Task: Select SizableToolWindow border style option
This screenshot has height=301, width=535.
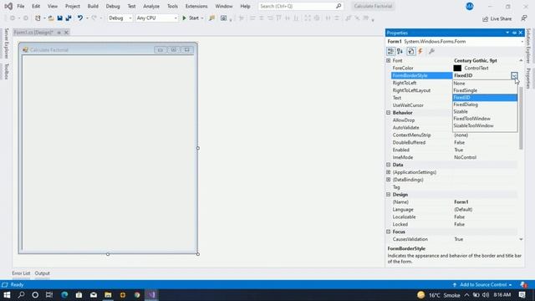Action: tap(485, 125)
